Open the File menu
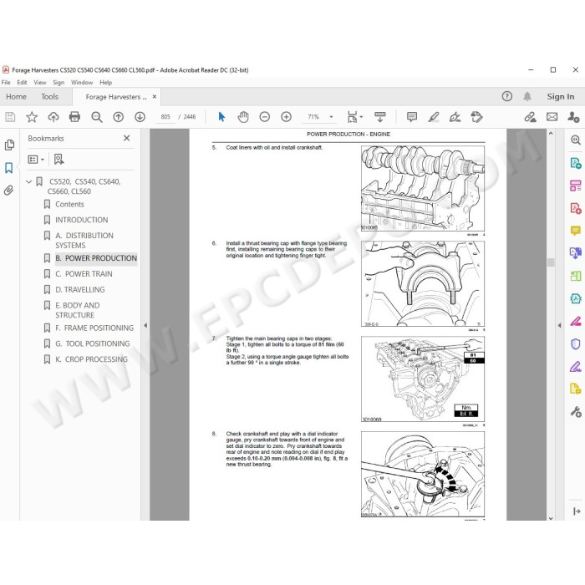This screenshot has width=585, height=585. click(6, 83)
